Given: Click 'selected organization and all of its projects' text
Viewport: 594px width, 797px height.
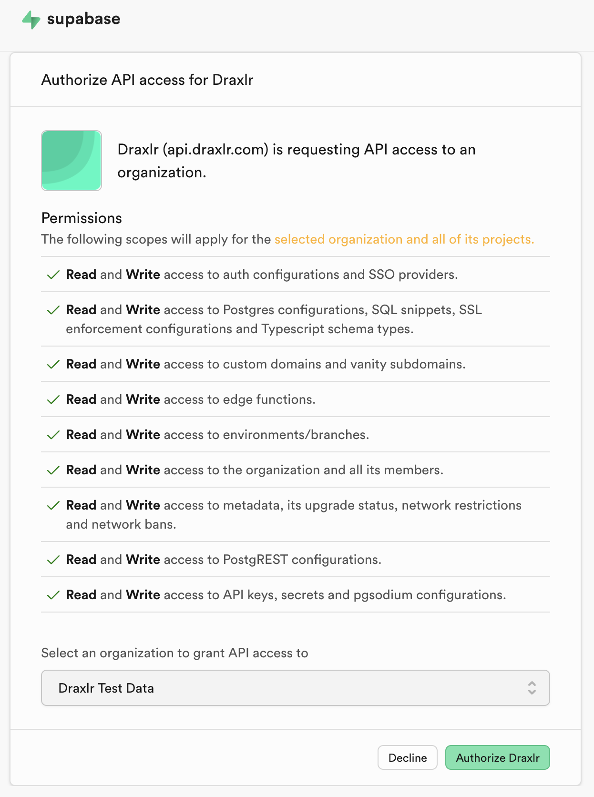Looking at the screenshot, I should 404,239.
